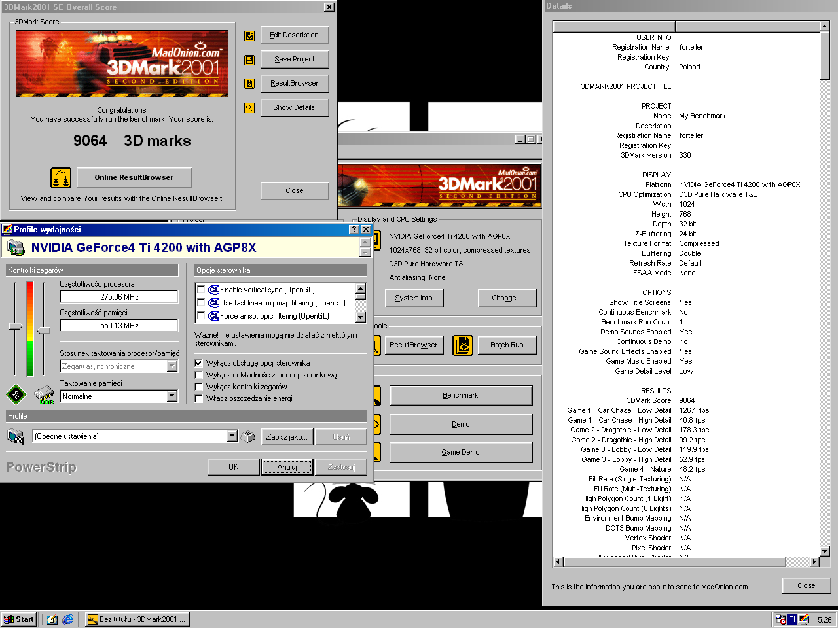Image resolution: width=838 pixels, height=628 pixels.
Task: Enable vertical sync (OpenGL) checkbox
Action: click(201, 290)
